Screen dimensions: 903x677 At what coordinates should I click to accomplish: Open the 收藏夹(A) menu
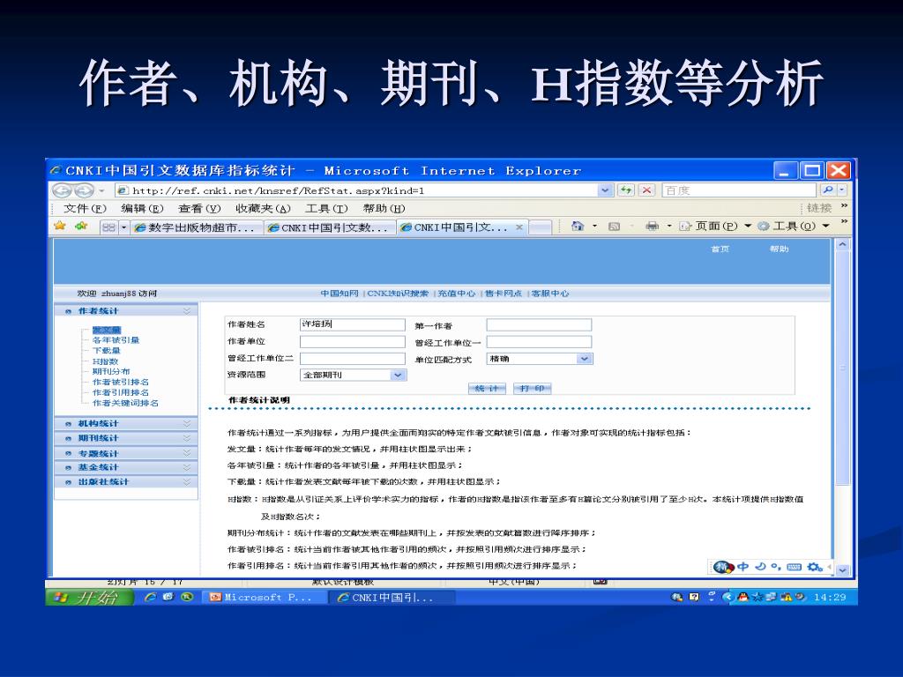pyautogui.click(x=263, y=208)
